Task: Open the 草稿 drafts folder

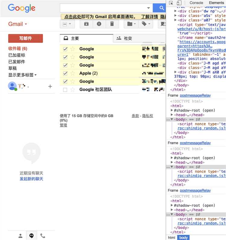Action: click(x=12, y=68)
